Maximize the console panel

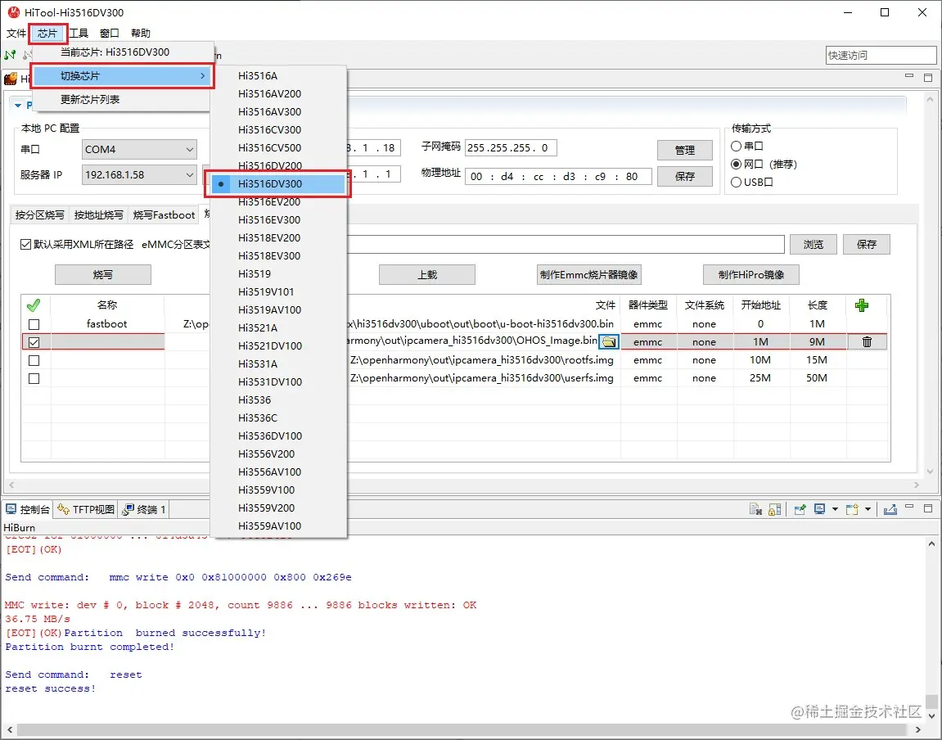click(x=928, y=508)
